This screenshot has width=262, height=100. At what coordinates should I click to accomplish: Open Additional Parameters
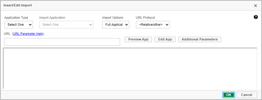coord(200,39)
